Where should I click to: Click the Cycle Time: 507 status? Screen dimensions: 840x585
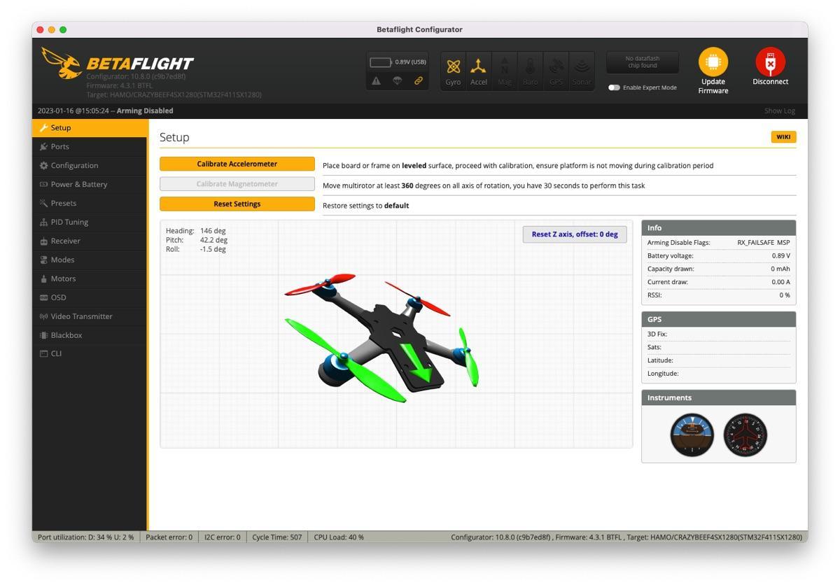point(277,537)
